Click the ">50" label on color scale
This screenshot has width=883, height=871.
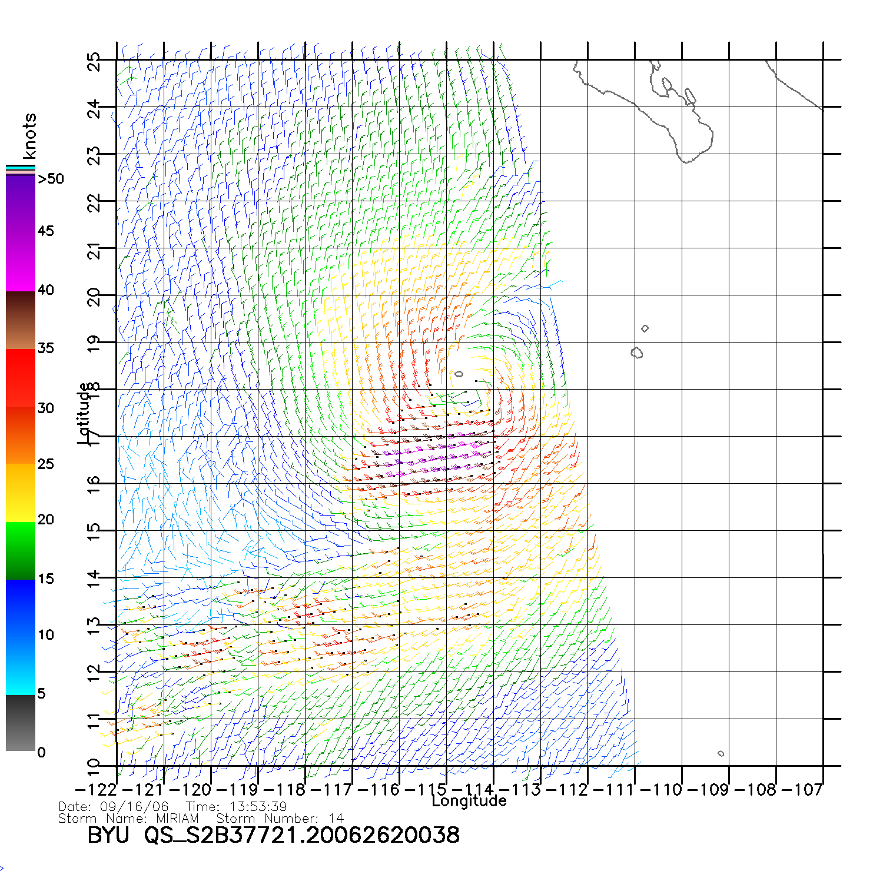click(51, 179)
